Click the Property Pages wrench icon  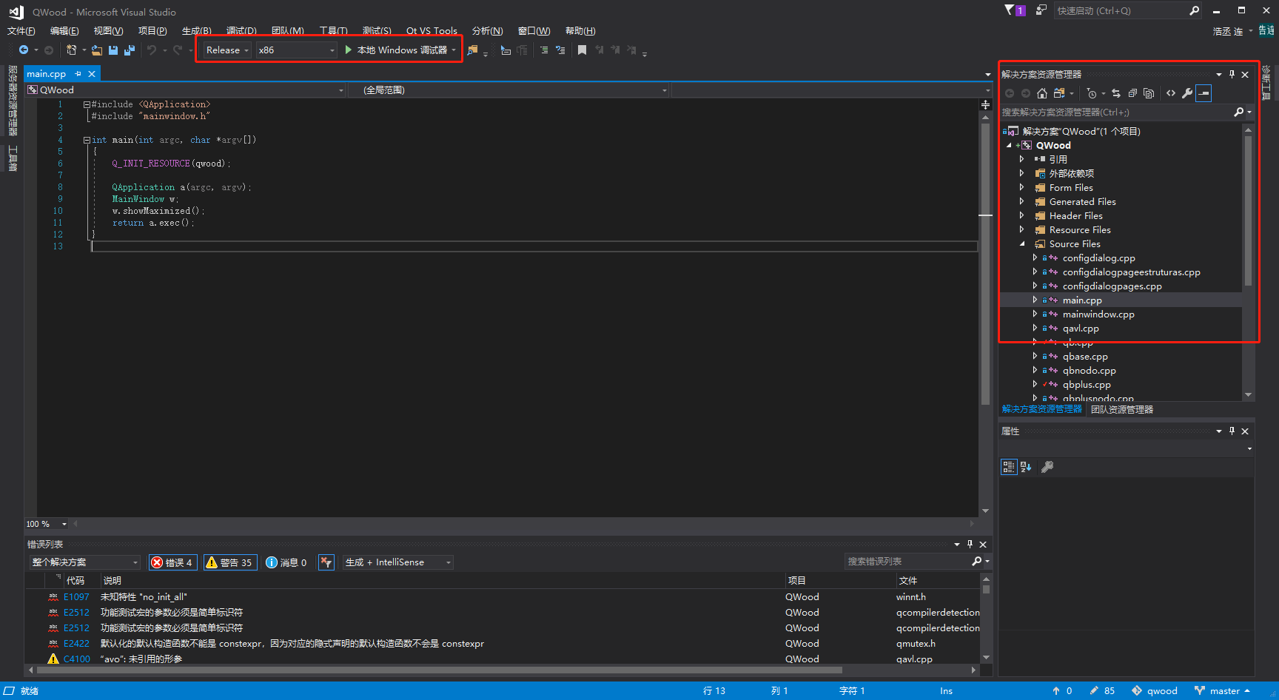pyautogui.click(x=1047, y=467)
